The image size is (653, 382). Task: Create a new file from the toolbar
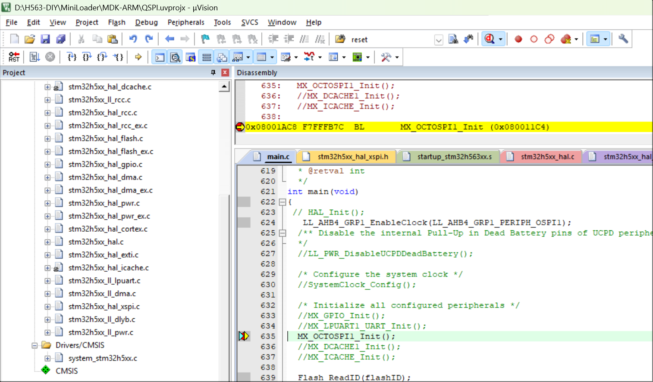pyautogui.click(x=14, y=39)
